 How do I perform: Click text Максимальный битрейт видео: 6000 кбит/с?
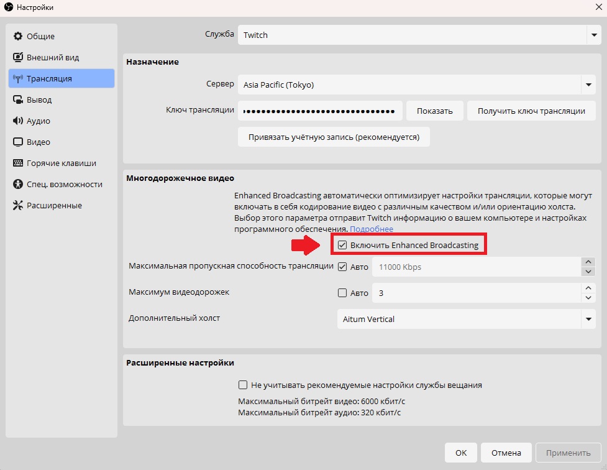tap(321, 401)
